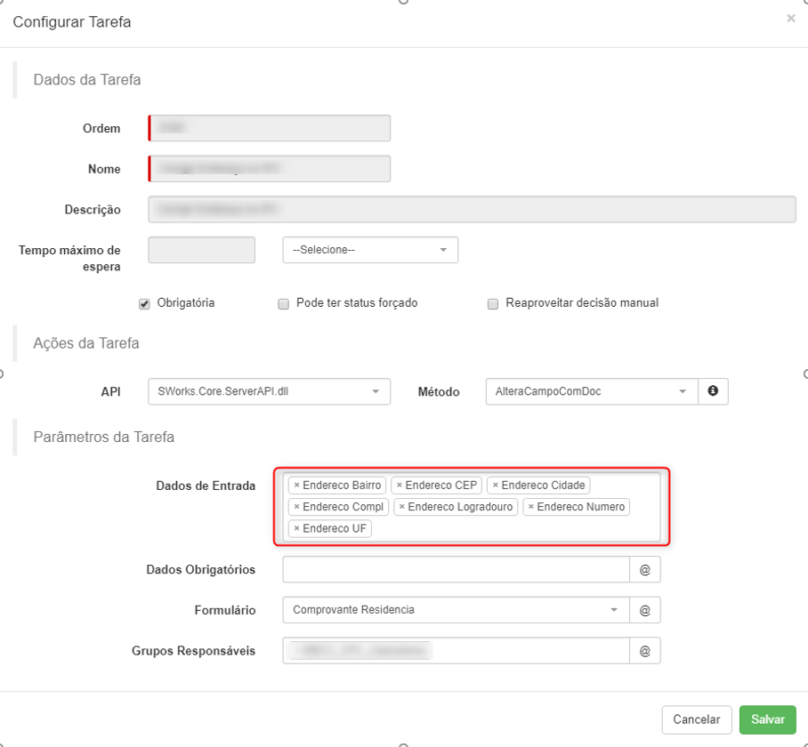
Task: Click the Nome input field
Action: pos(269,169)
